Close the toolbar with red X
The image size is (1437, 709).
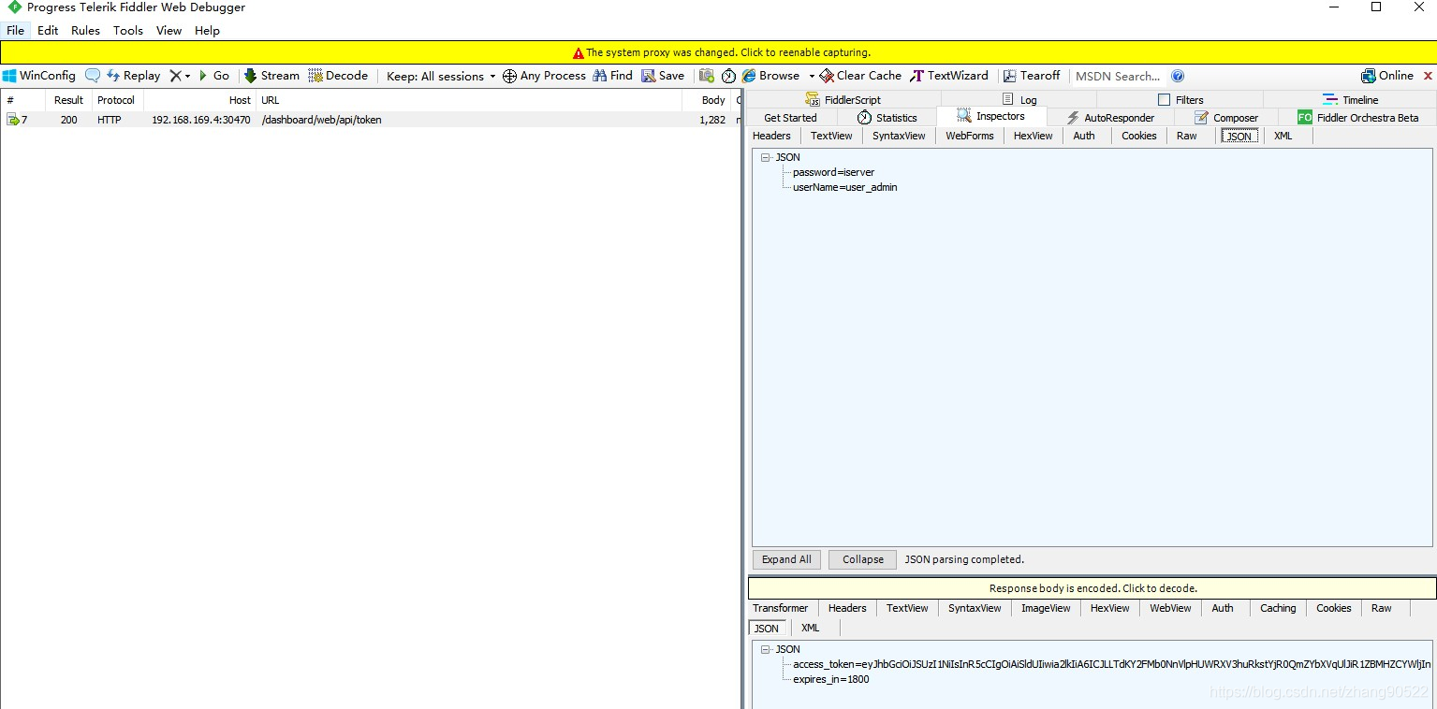(x=1429, y=76)
